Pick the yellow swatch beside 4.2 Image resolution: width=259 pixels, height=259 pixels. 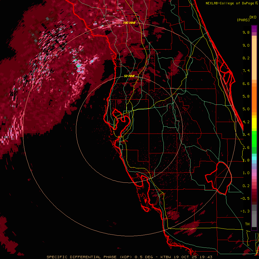254,123
